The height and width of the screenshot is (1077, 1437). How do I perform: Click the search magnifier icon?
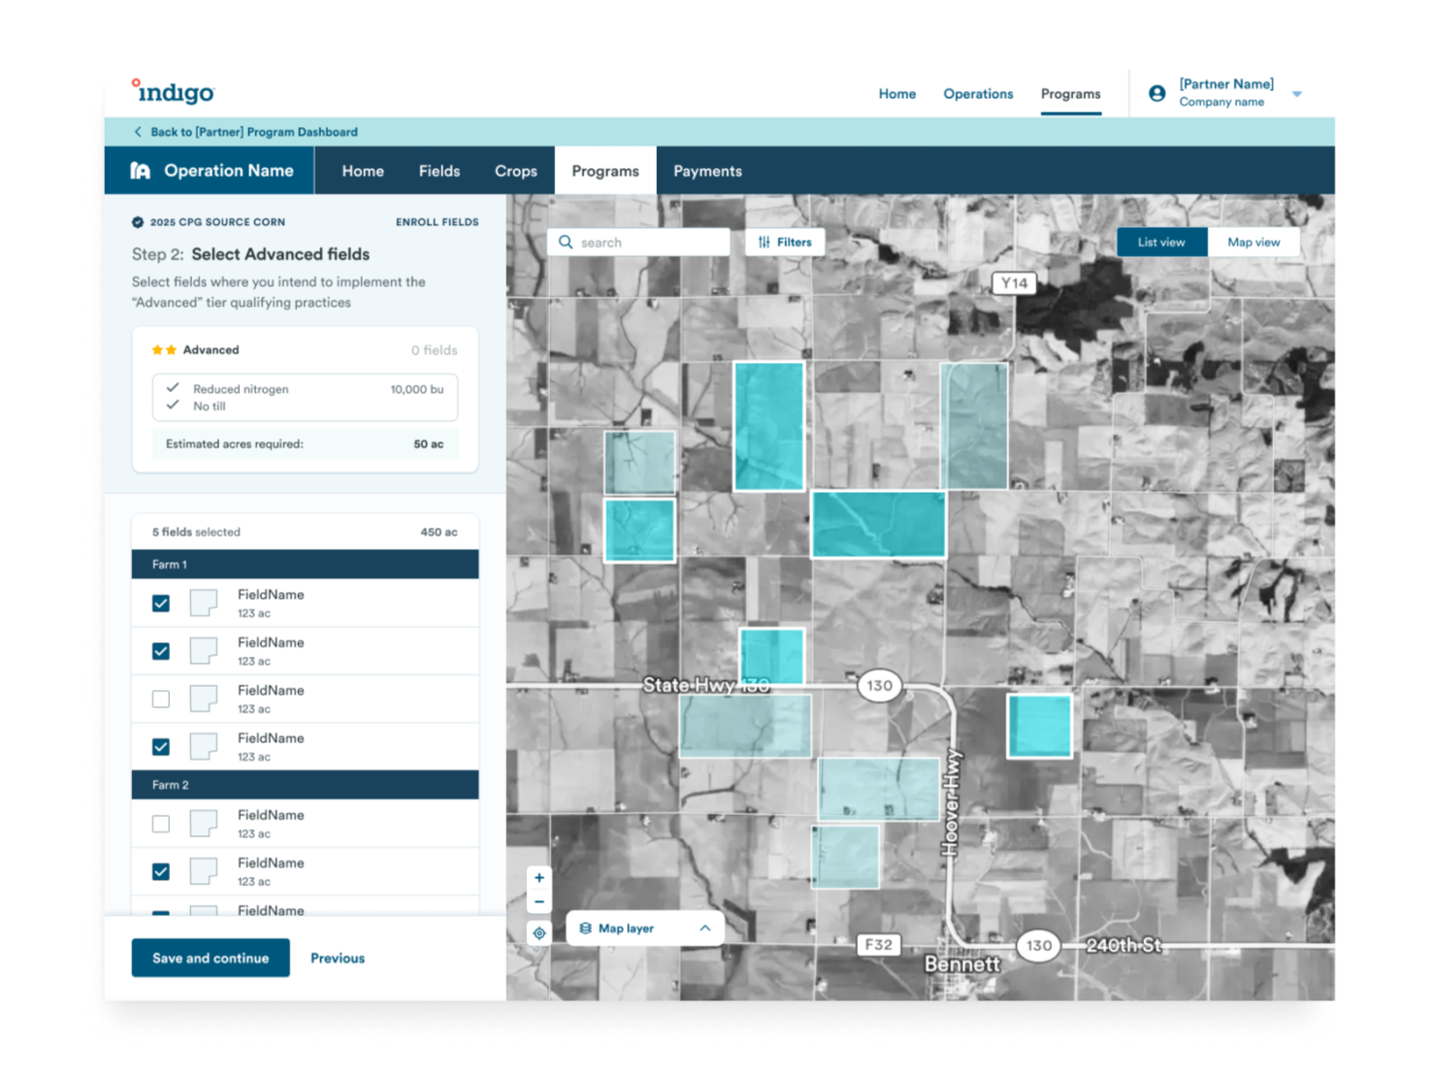[x=566, y=243]
